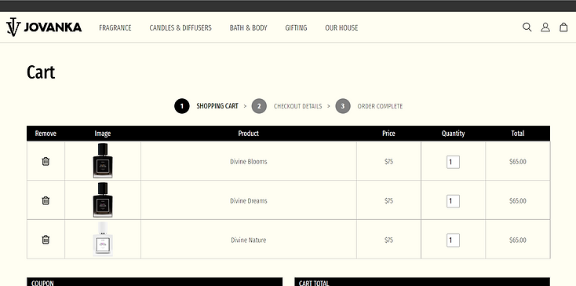Remove Divine Nature with trash icon
Viewport: 576px width, 286px height.
pos(46,240)
